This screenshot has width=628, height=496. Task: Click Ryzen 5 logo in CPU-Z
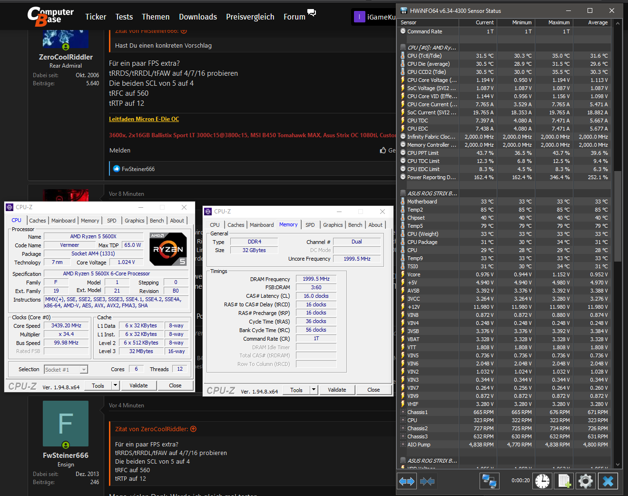(x=168, y=249)
